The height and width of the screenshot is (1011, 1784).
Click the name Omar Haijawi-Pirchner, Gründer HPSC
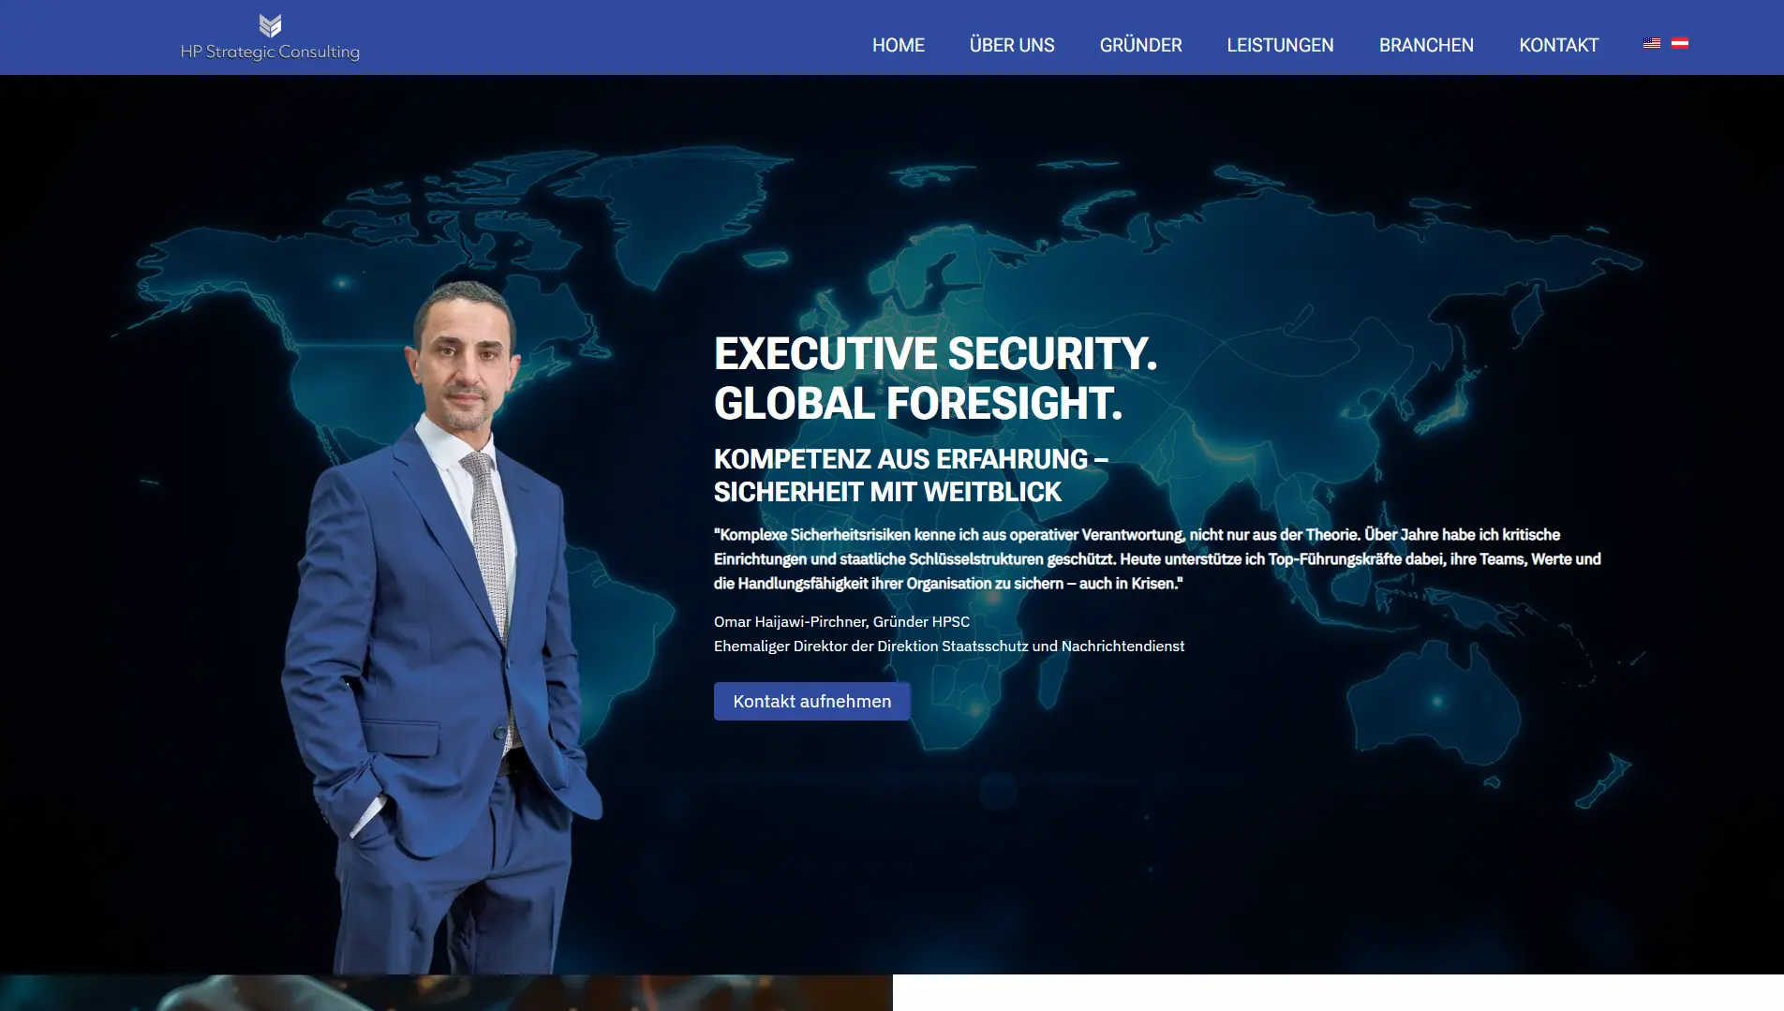point(841,621)
